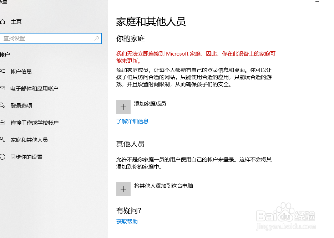The height and width of the screenshot is (238, 334).
Task: Click the sync arrows icon for 同步你的设置
Action: 2,157
